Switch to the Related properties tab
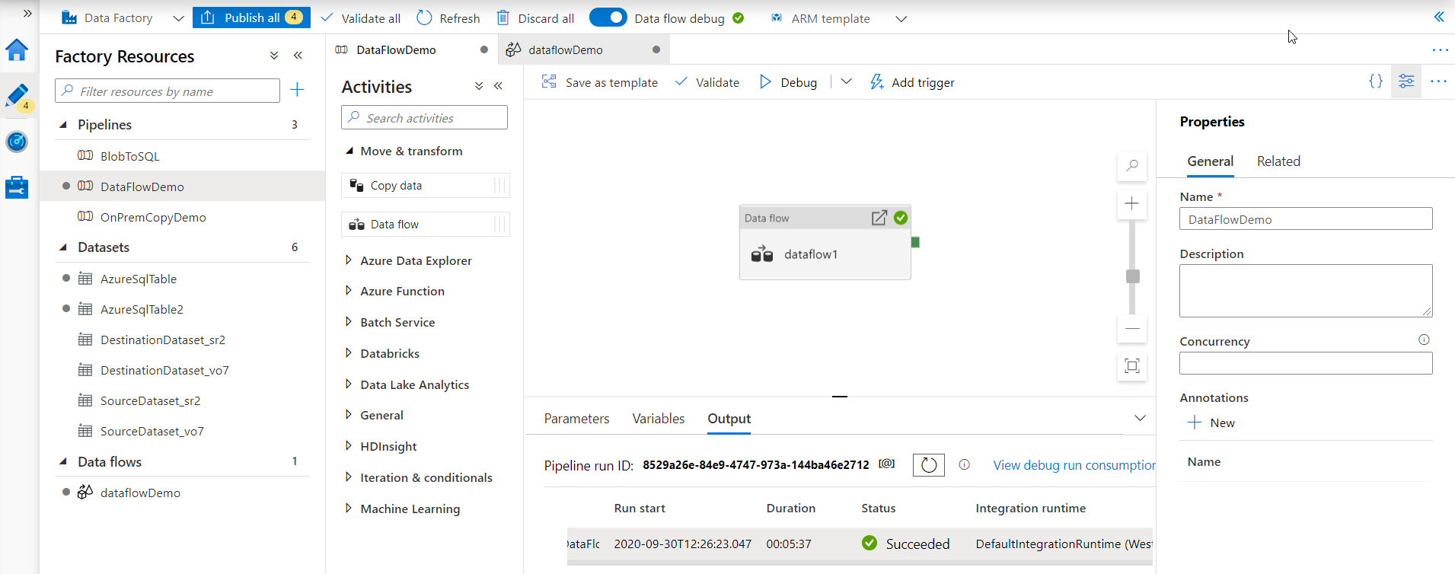The width and height of the screenshot is (1455, 574). coord(1278,161)
